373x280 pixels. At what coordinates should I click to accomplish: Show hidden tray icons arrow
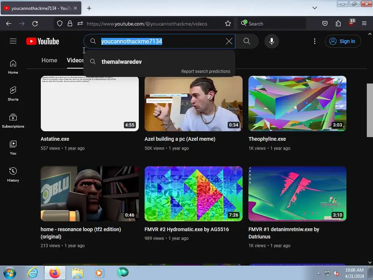[318, 273]
